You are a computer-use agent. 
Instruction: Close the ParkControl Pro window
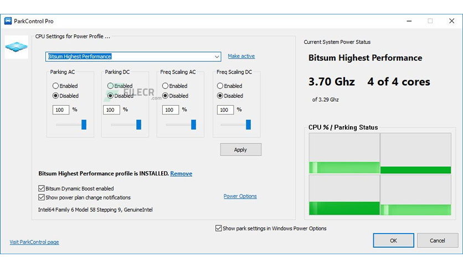pyautogui.click(x=451, y=21)
